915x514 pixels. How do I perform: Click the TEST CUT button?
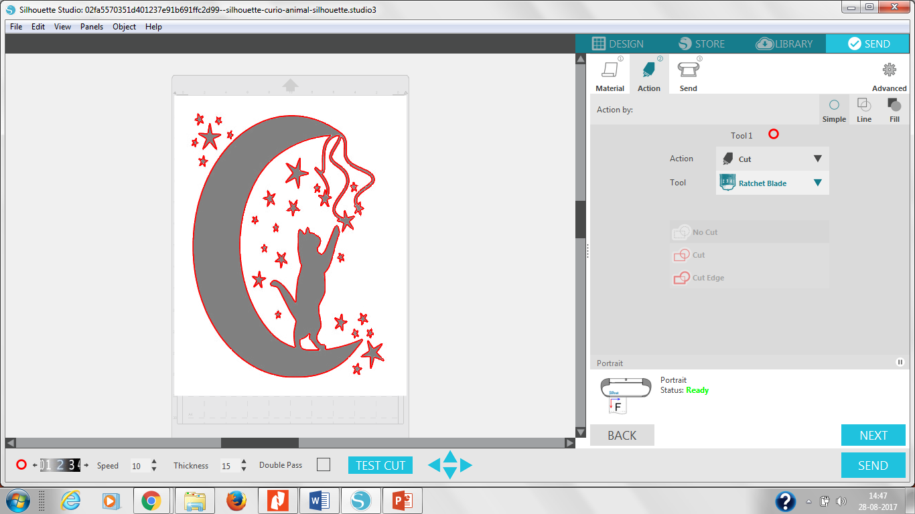point(380,465)
